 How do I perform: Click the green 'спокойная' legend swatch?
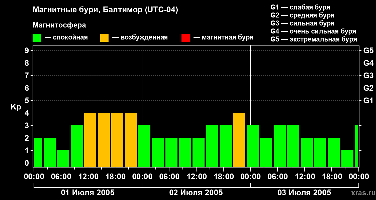[x=37, y=38]
